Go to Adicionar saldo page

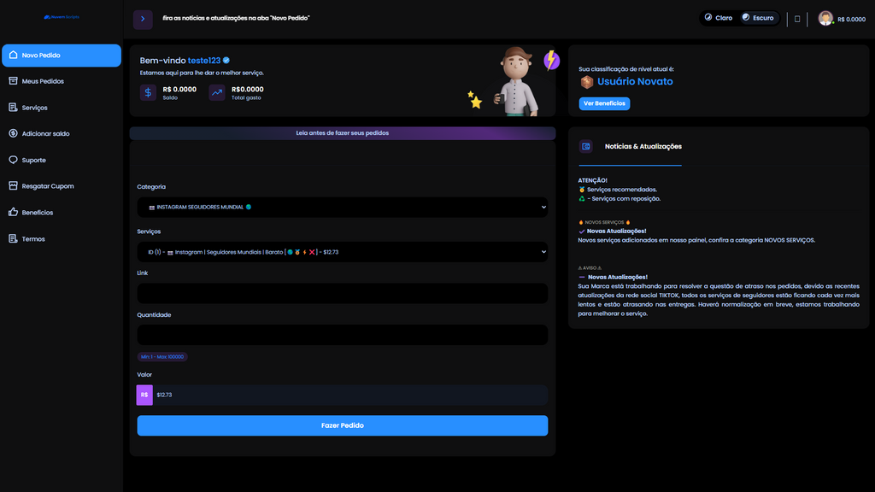point(45,134)
